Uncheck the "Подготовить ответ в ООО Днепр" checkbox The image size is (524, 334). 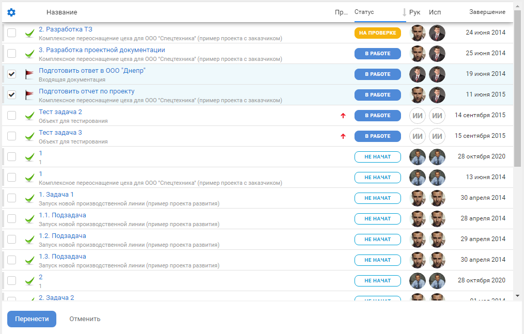(x=12, y=74)
